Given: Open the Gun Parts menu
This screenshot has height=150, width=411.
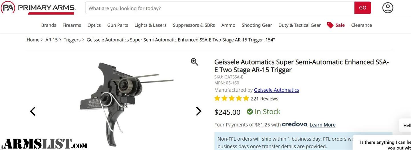Looking at the screenshot, I should click(118, 25).
